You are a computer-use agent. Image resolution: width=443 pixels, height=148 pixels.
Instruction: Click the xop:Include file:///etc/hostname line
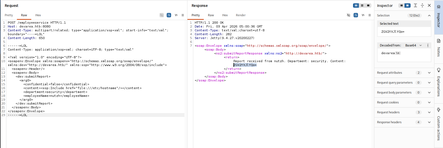point(83,88)
